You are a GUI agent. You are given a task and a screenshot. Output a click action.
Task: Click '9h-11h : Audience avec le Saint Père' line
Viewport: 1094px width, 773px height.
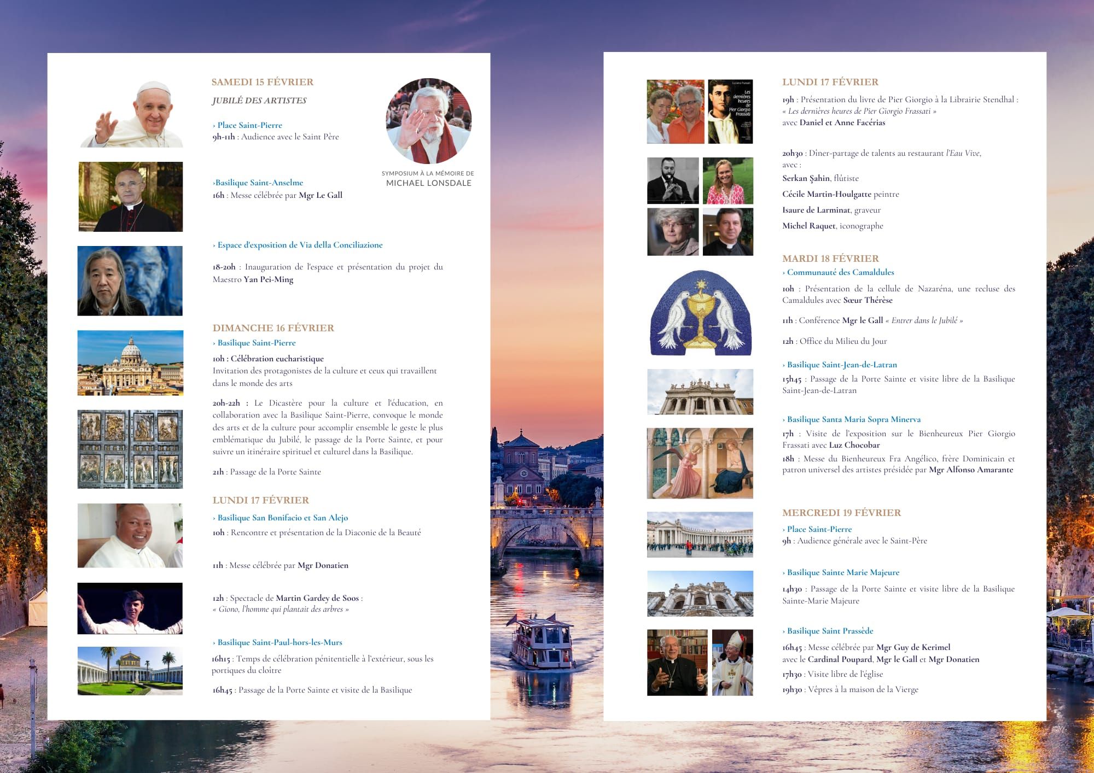(x=276, y=137)
